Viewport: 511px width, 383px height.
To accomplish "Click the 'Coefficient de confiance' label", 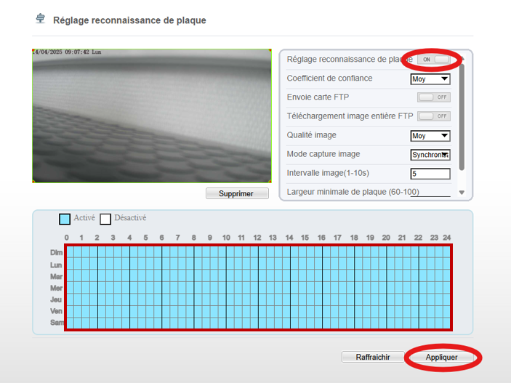I will point(329,78).
